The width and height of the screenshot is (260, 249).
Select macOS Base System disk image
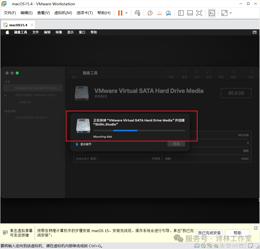pos(33,117)
